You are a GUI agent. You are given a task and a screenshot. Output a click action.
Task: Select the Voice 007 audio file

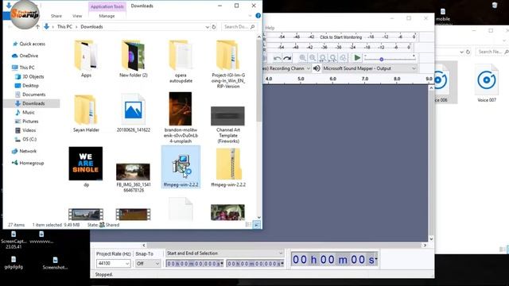coord(487,83)
